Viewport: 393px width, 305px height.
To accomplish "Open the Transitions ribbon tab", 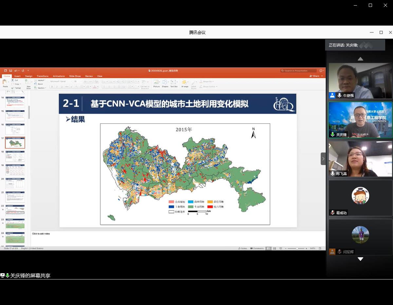I will click(43, 76).
